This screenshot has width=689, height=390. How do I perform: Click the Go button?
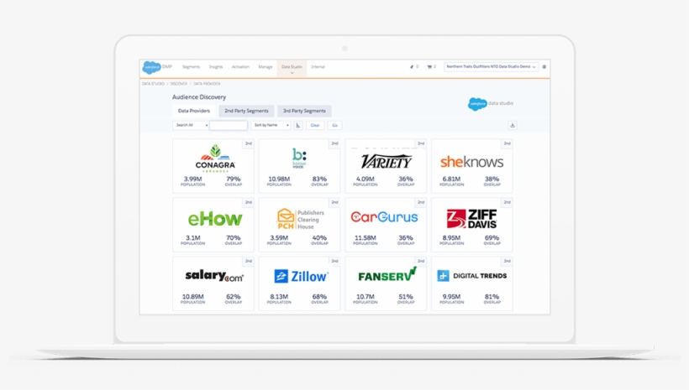tap(334, 126)
